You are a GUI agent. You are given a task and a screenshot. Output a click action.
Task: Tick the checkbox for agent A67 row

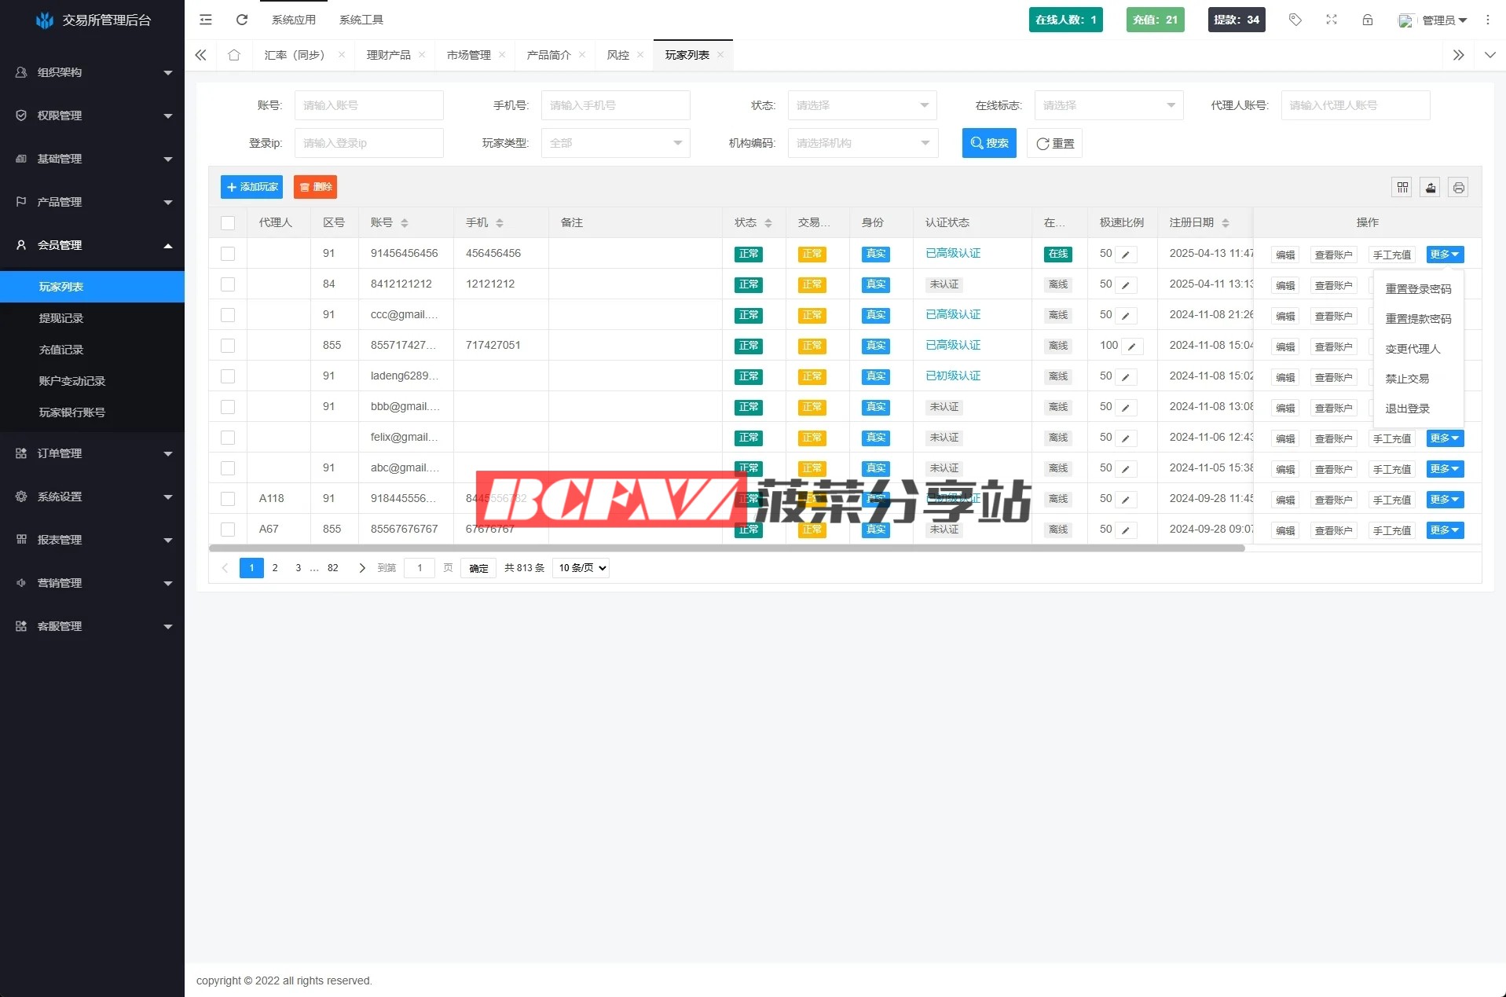click(228, 530)
